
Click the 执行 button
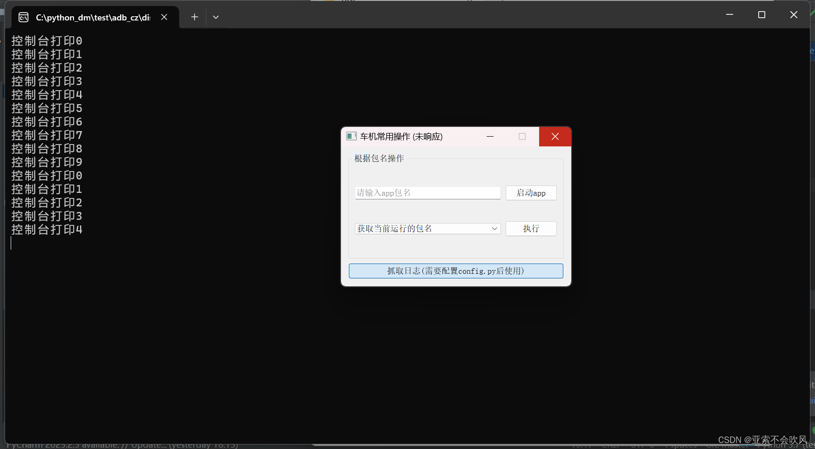pos(531,229)
